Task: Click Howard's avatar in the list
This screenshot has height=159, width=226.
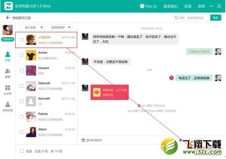Action: [31, 71]
